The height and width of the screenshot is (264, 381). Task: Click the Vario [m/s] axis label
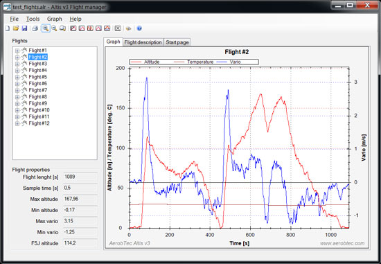[364, 148]
